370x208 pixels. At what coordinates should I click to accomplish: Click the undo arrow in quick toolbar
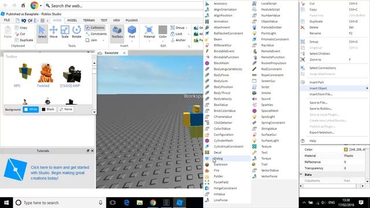tap(24, 21)
